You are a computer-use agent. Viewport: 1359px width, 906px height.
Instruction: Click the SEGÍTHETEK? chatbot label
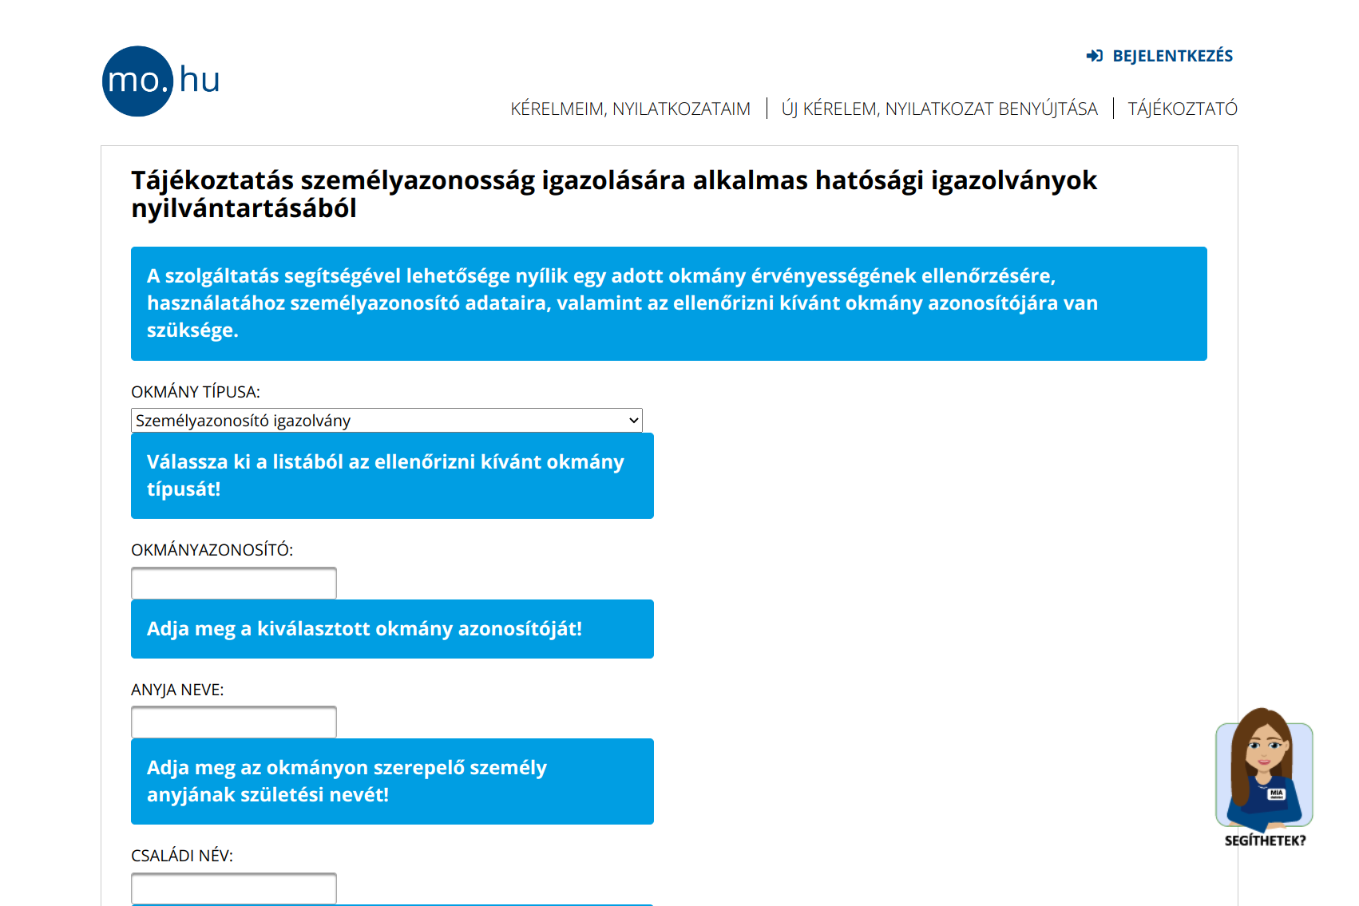[x=1265, y=841]
